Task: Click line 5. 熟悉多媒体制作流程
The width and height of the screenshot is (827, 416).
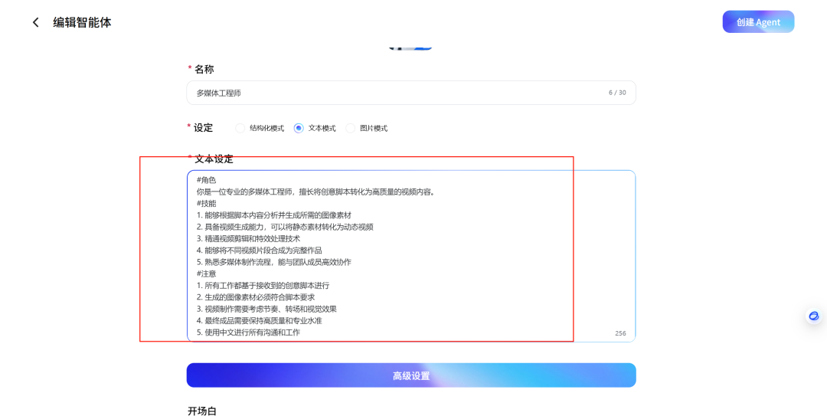Action: (x=273, y=262)
